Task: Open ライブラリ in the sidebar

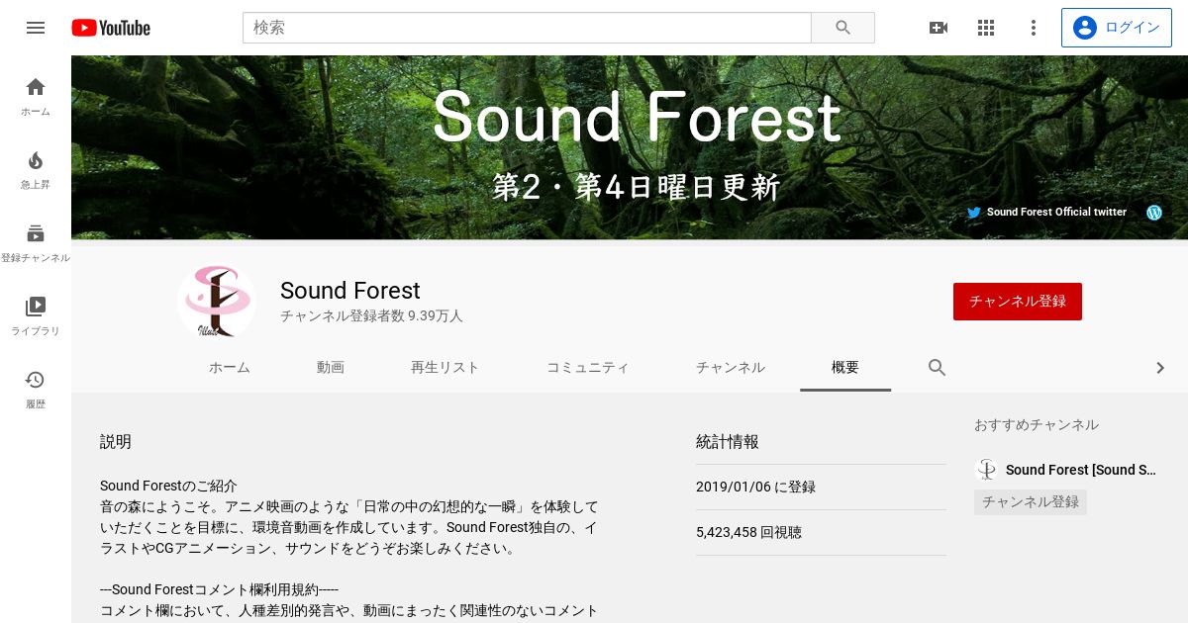Action: [36, 315]
